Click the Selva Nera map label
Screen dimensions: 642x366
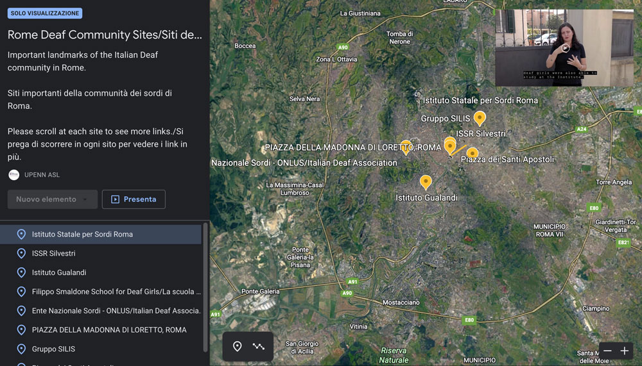pyautogui.click(x=304, y=99)
